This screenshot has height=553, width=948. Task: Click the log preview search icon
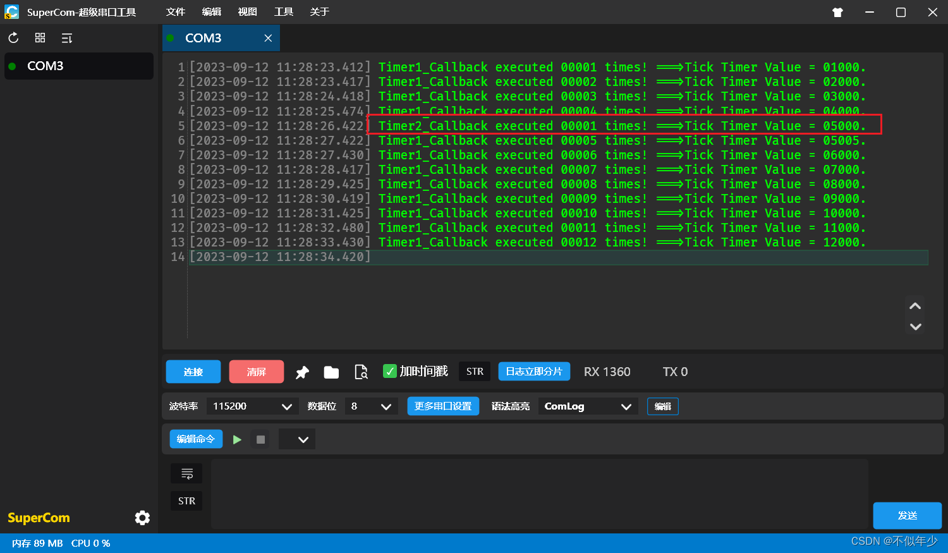click(361, 372)
